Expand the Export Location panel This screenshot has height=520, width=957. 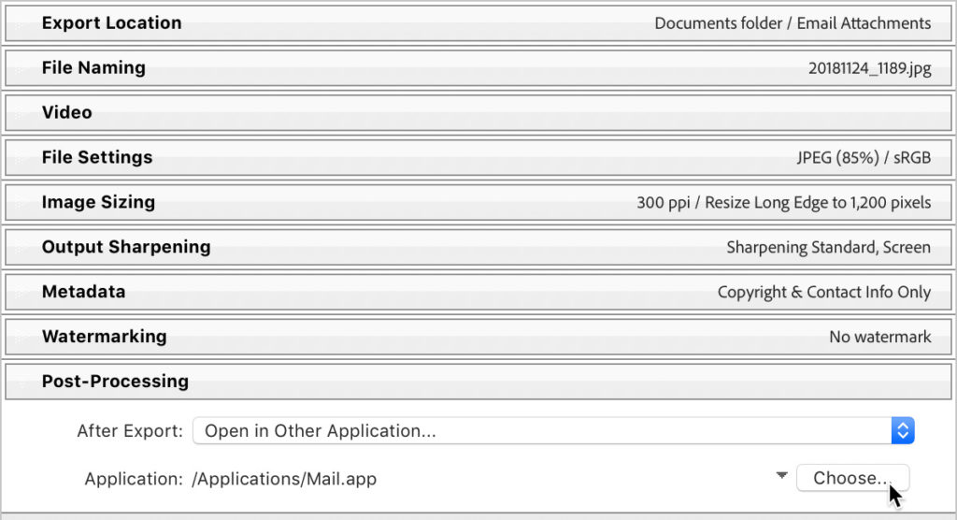pyautogui.click(x=111, y=22)
